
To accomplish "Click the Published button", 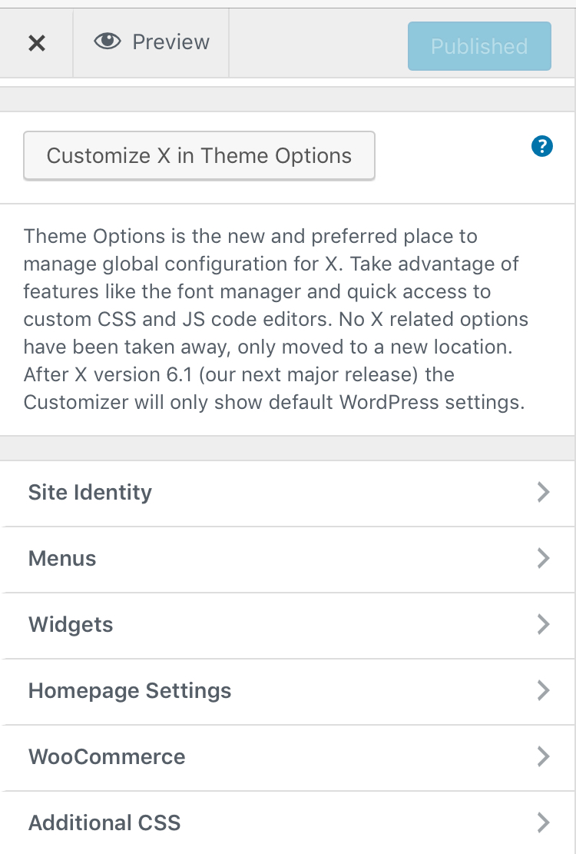I will pos(479,46).
